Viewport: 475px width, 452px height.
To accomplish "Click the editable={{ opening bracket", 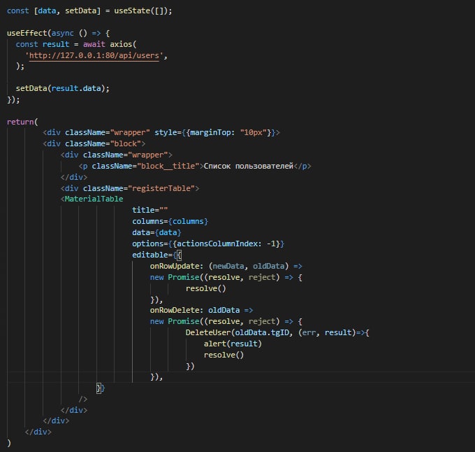I will 179,255.
